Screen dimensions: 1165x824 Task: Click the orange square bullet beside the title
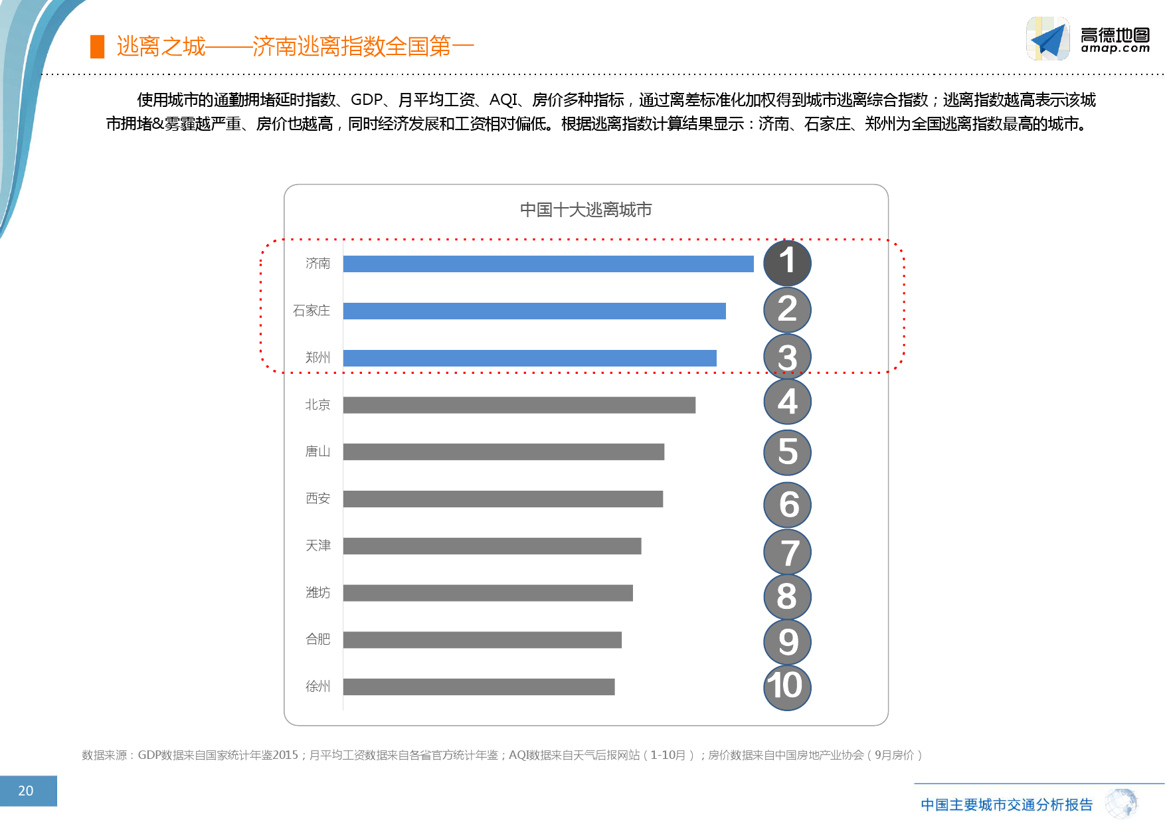(98, 46)
